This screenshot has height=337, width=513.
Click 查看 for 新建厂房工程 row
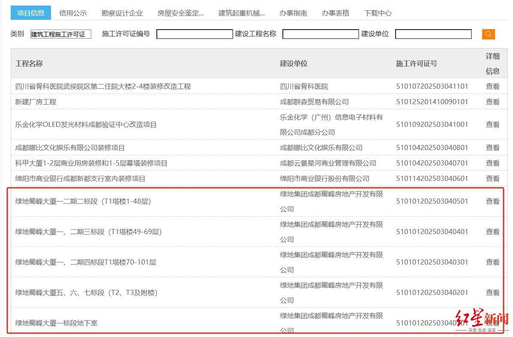[493, 102]
